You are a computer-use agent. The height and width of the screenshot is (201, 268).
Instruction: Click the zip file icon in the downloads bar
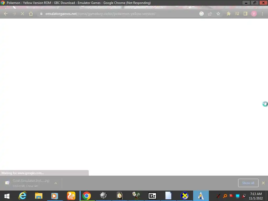(7, 183)
